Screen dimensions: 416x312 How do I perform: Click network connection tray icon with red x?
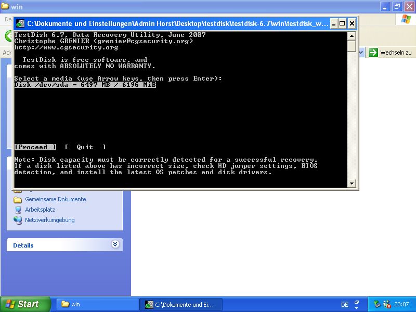coord(387,304)
